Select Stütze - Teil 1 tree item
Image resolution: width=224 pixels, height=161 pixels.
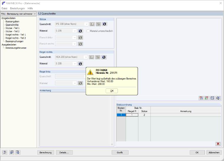tap(12, 28)
